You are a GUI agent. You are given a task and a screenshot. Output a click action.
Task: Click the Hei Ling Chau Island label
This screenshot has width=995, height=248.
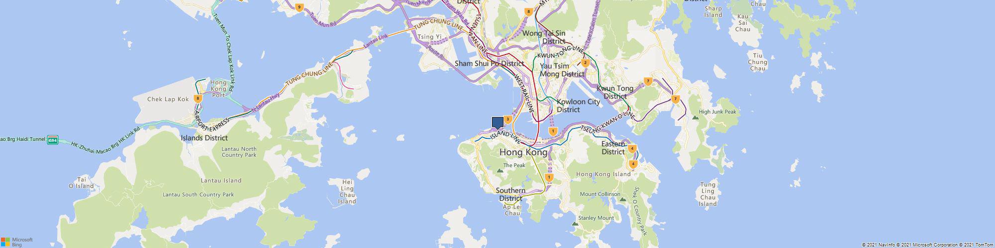point(347,192)
